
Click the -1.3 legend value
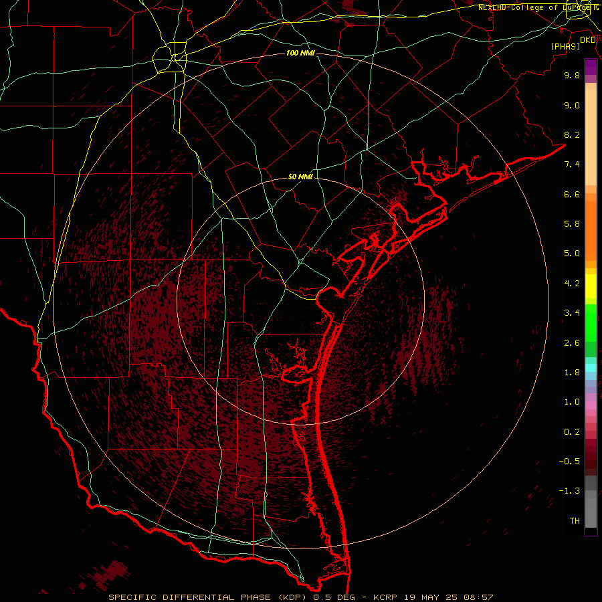569,491
